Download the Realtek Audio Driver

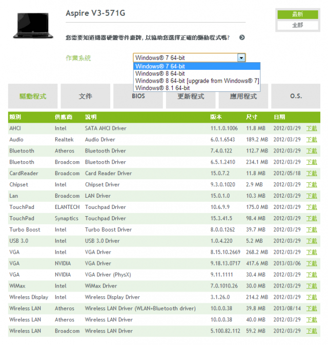312,140
